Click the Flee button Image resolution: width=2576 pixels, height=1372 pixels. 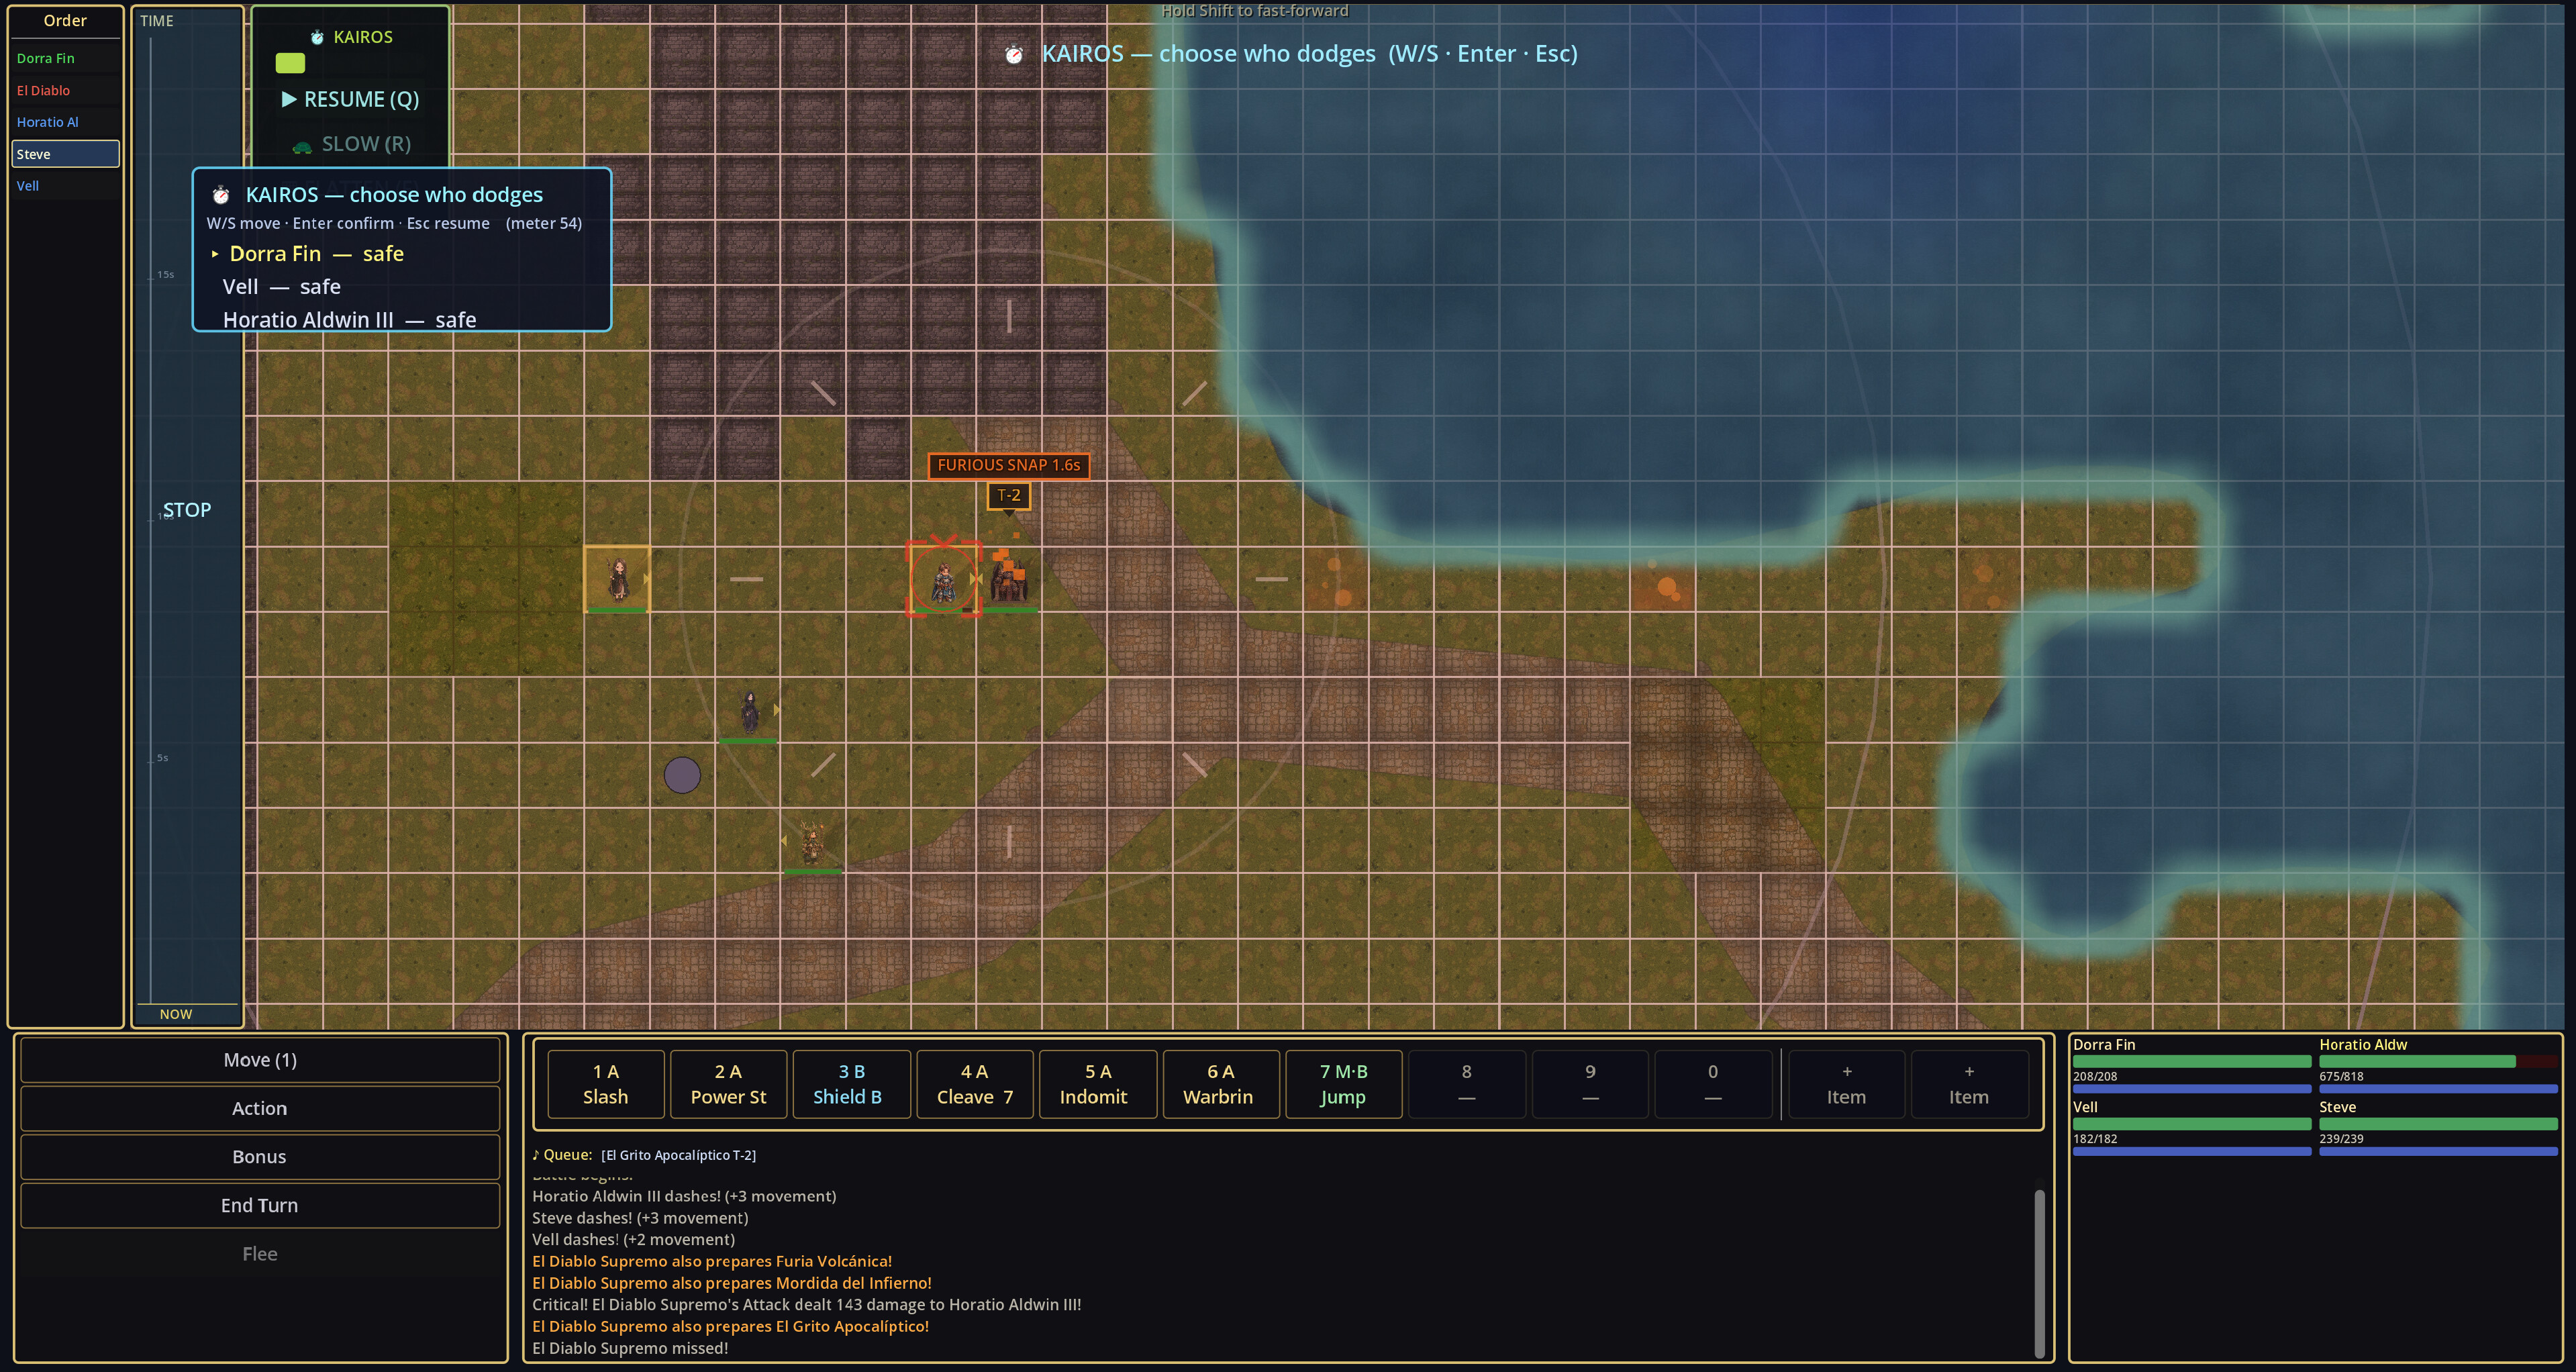pyautogui.click(x=260, y=1254)
